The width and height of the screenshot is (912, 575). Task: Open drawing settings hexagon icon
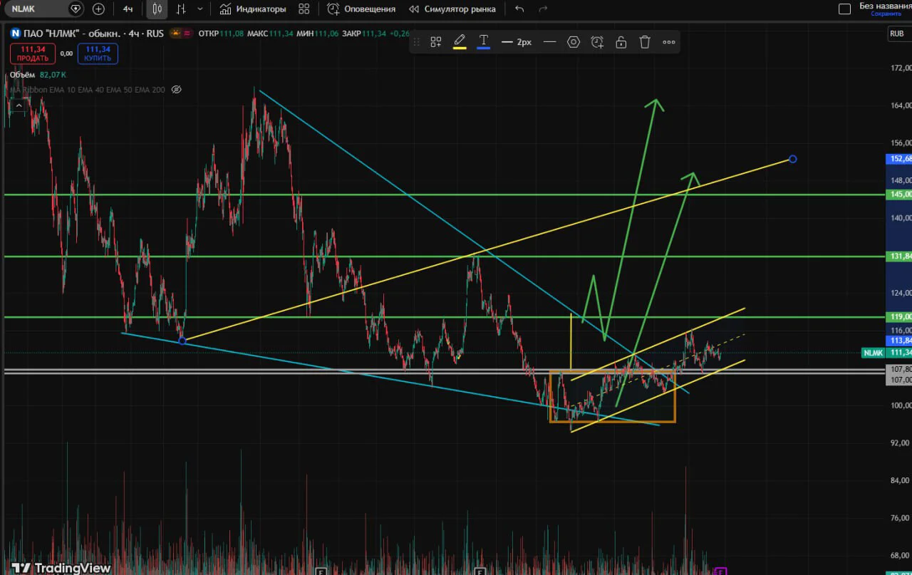pyautogui.click(x=574, y=42)
